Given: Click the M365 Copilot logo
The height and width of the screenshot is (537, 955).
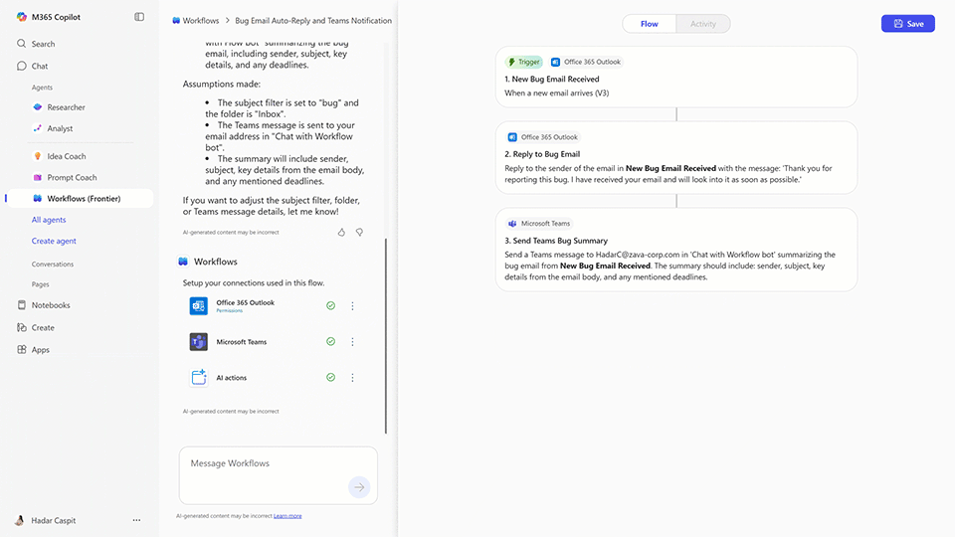Looking at the screenshot, I should 22,17.
